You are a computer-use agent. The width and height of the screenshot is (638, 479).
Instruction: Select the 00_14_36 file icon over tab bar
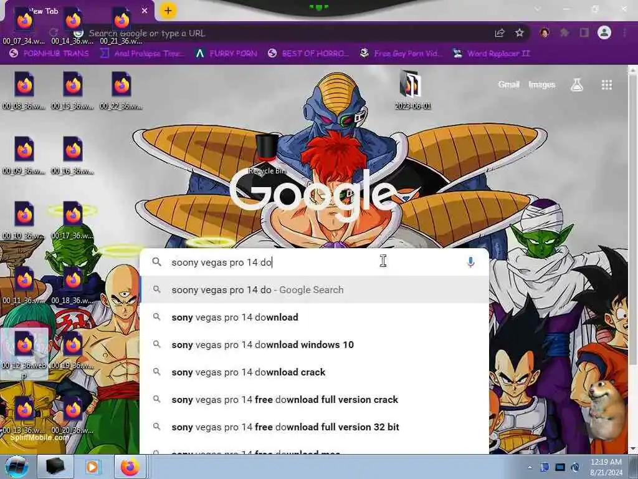[73, 25]
